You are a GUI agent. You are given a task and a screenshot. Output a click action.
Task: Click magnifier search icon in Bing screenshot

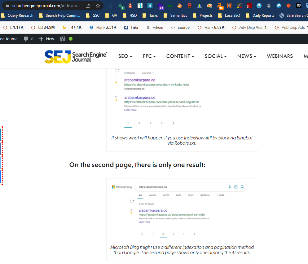click(x=242, y=187)
